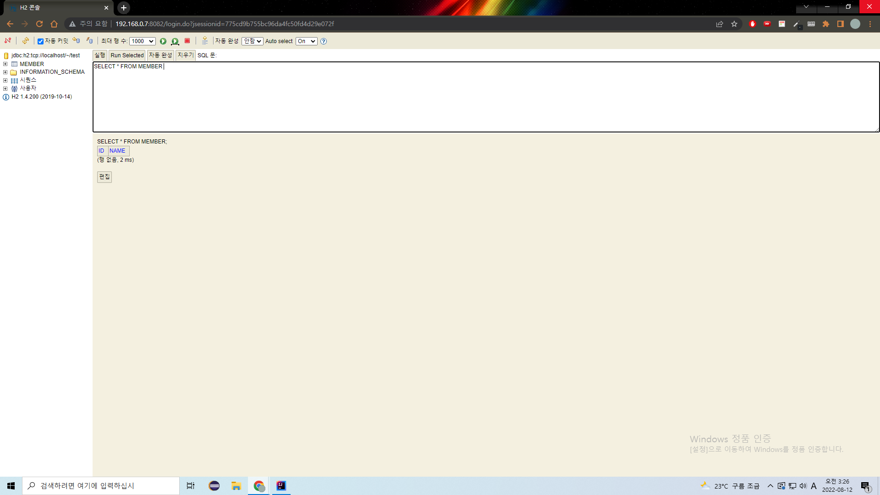Expand the 사용자 users node
Viewport: 880px width, 495px height.
tap(5, 88)
